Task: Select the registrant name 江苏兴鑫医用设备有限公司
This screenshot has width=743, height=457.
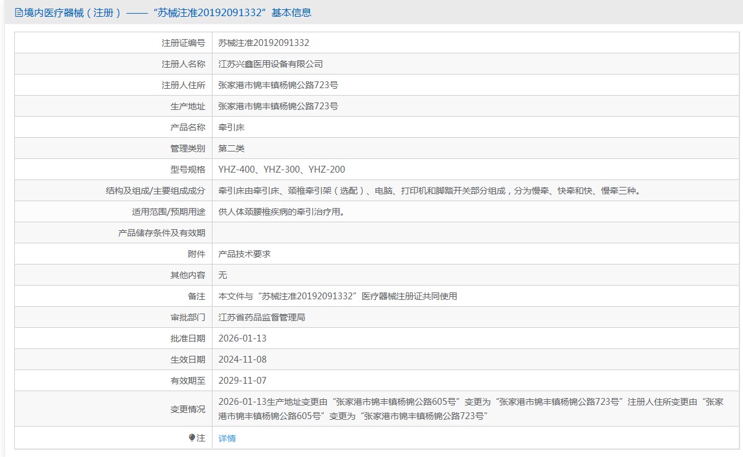Action: tap(270, 64)
